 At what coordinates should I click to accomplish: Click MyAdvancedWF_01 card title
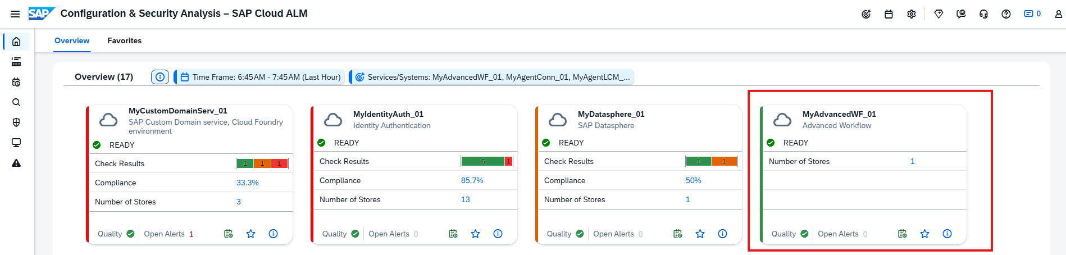839,114
